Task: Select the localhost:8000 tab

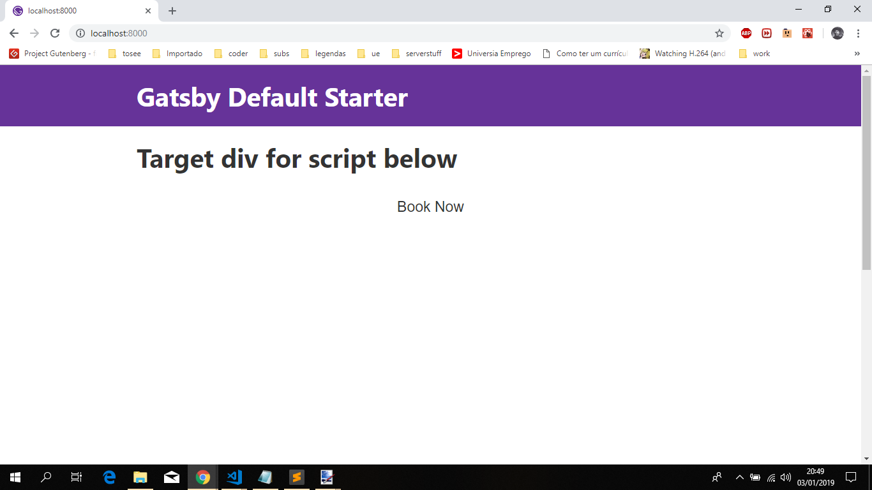Action: 81,11
